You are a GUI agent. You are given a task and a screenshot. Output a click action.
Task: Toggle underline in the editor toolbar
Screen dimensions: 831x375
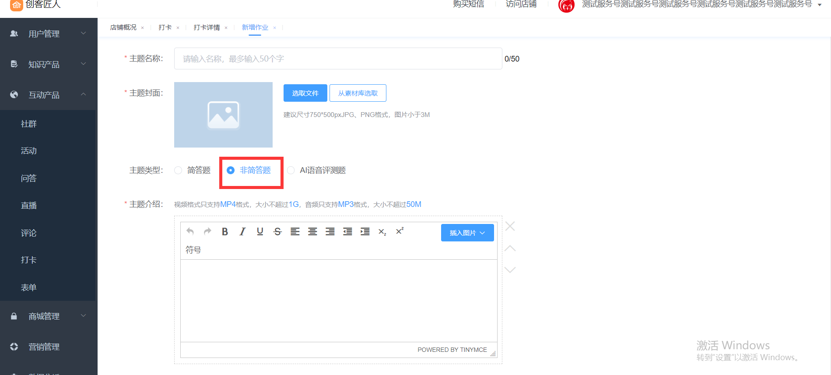tap(260, 232)
